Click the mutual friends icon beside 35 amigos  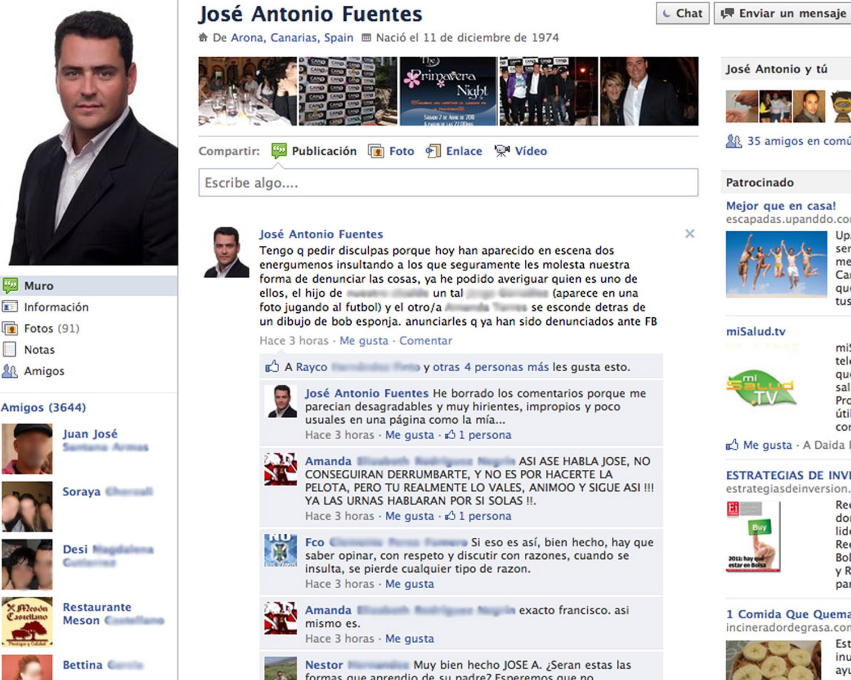point(734,141)
